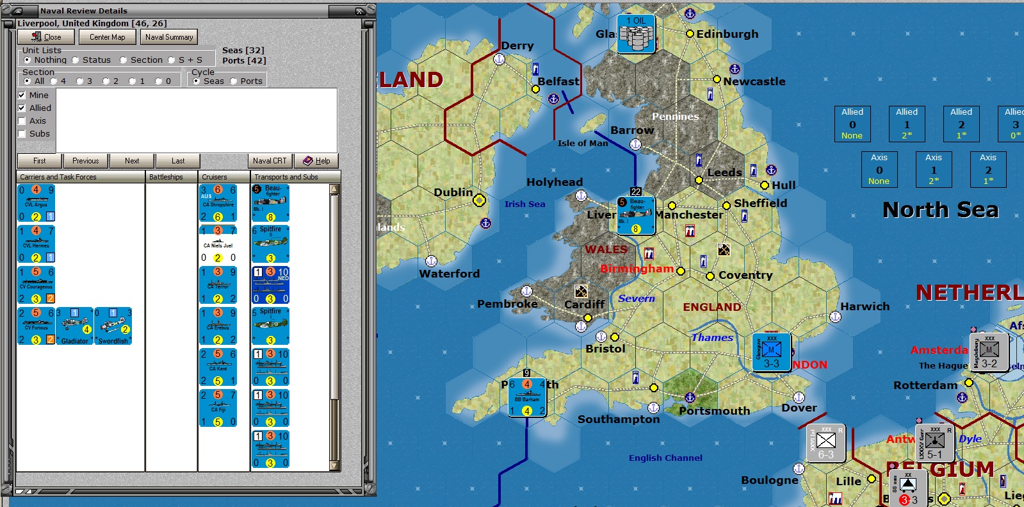Click the unit list scroll up arrow

point(334,189)
